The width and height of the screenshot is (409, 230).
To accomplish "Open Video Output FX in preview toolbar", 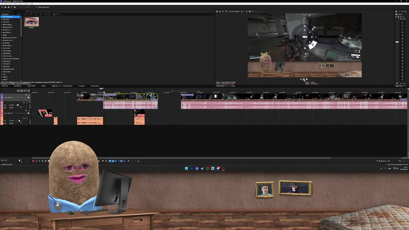I will (223, 11).
